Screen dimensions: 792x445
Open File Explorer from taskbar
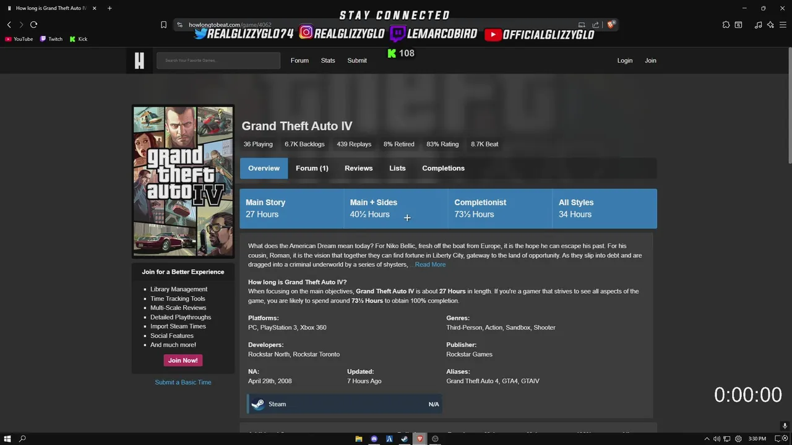tap(359, 439)
